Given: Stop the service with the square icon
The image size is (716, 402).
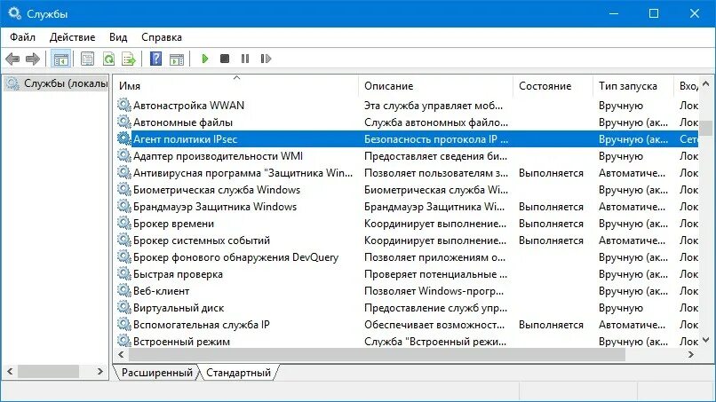Looking at the screenshot, I should coord(225,59).
